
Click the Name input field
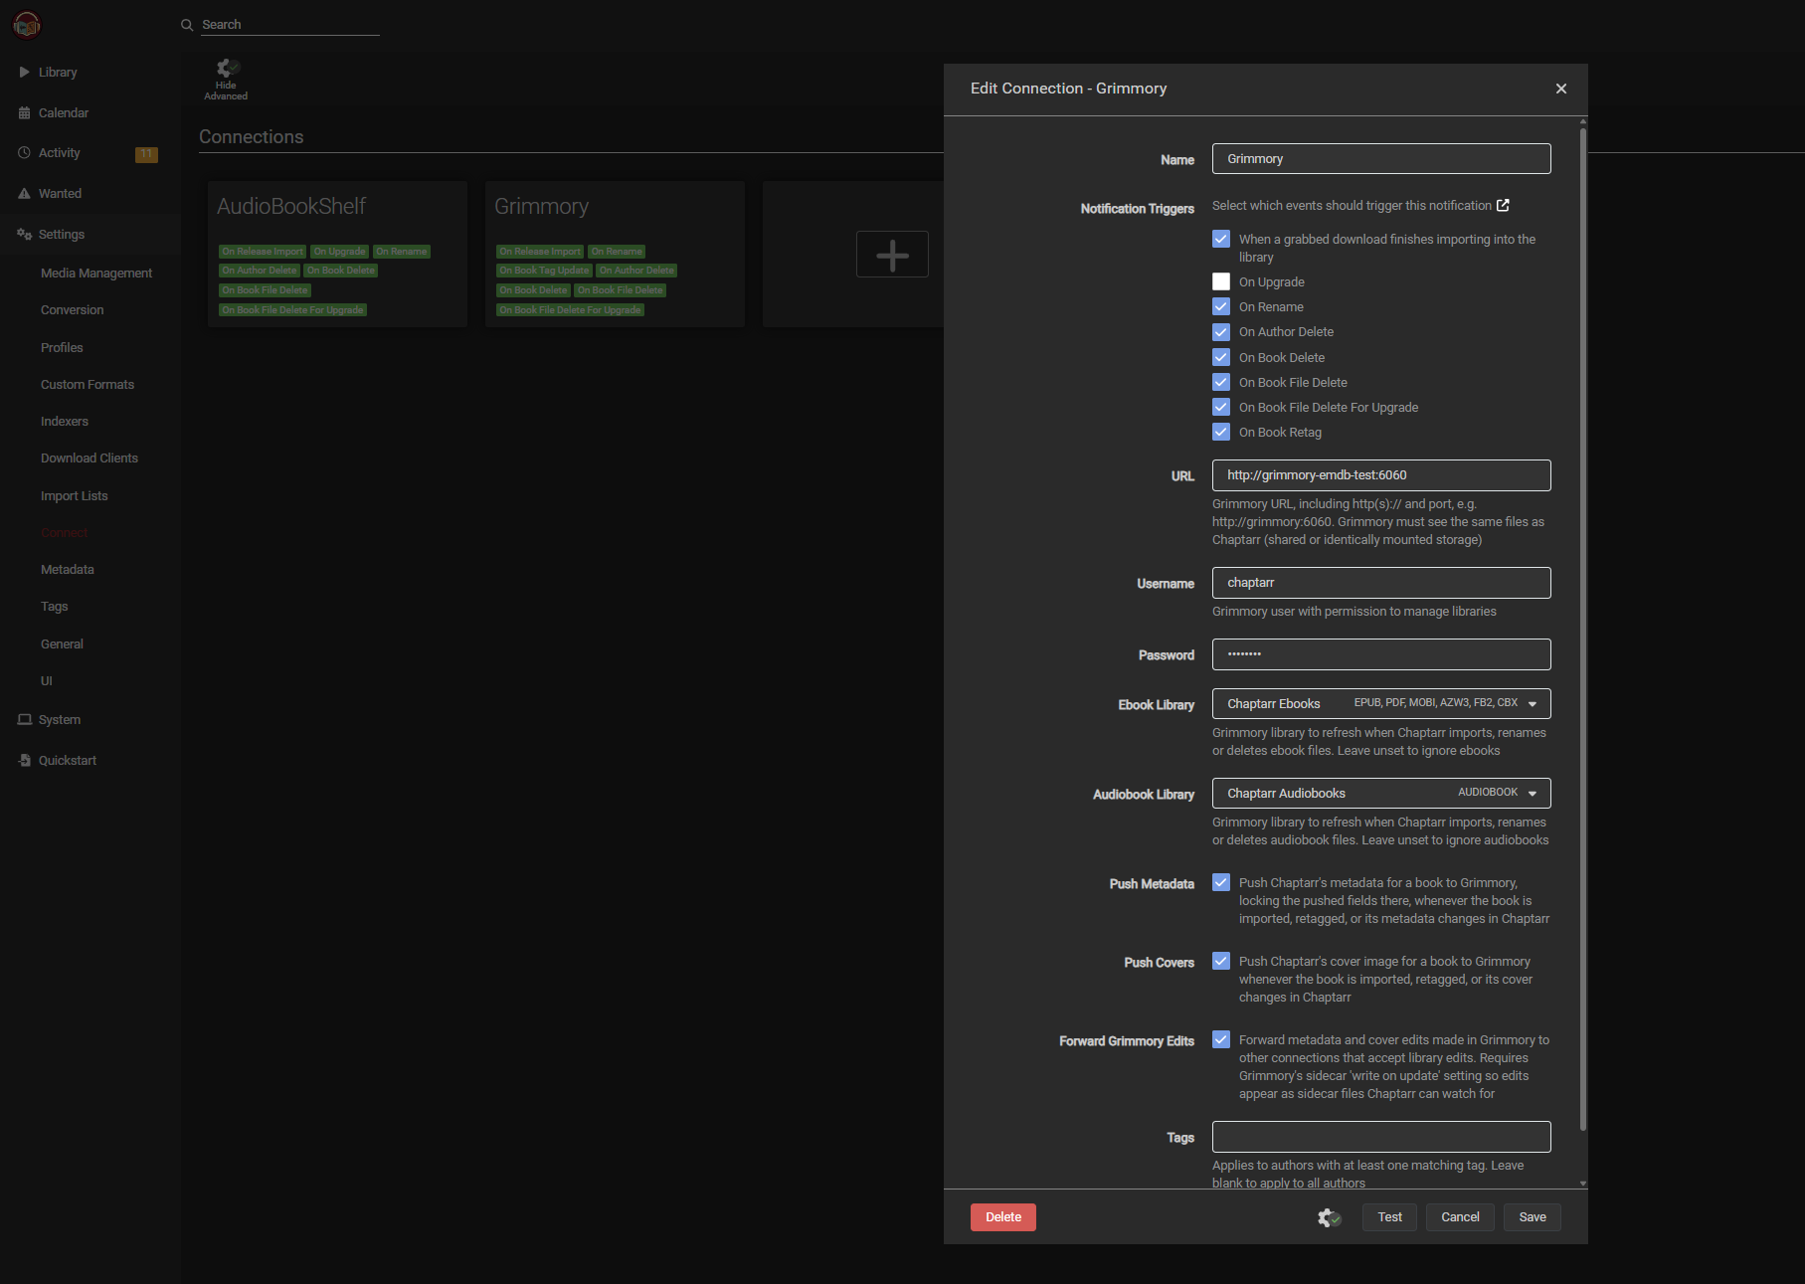coord(1381,159)
